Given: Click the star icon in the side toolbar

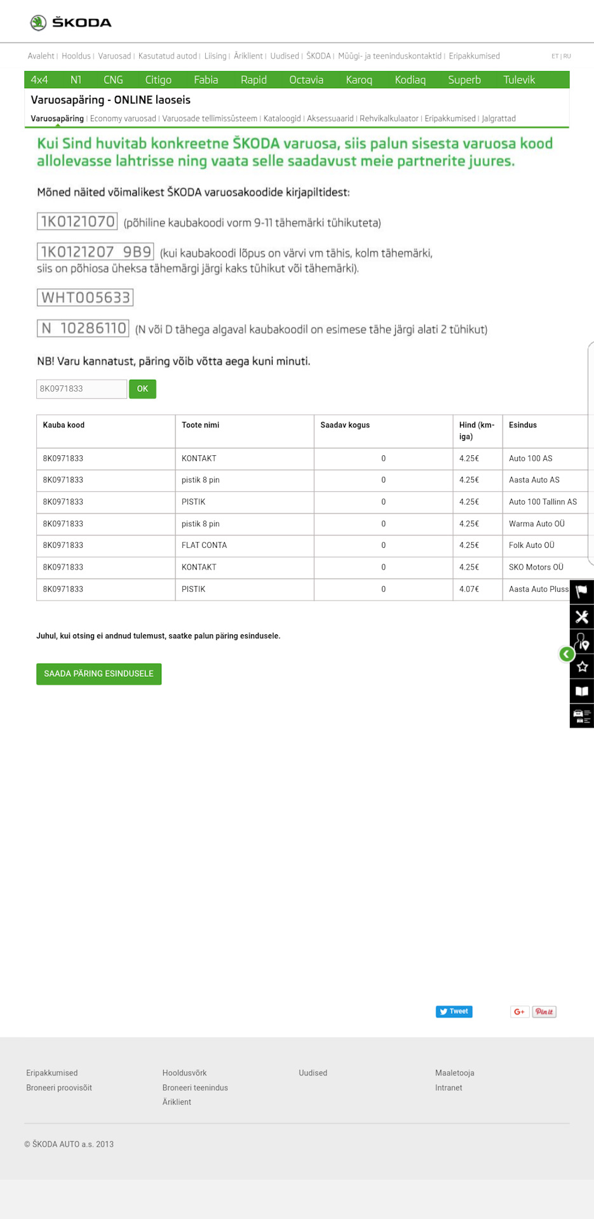Looking at the screenshot, I should 582,666.
